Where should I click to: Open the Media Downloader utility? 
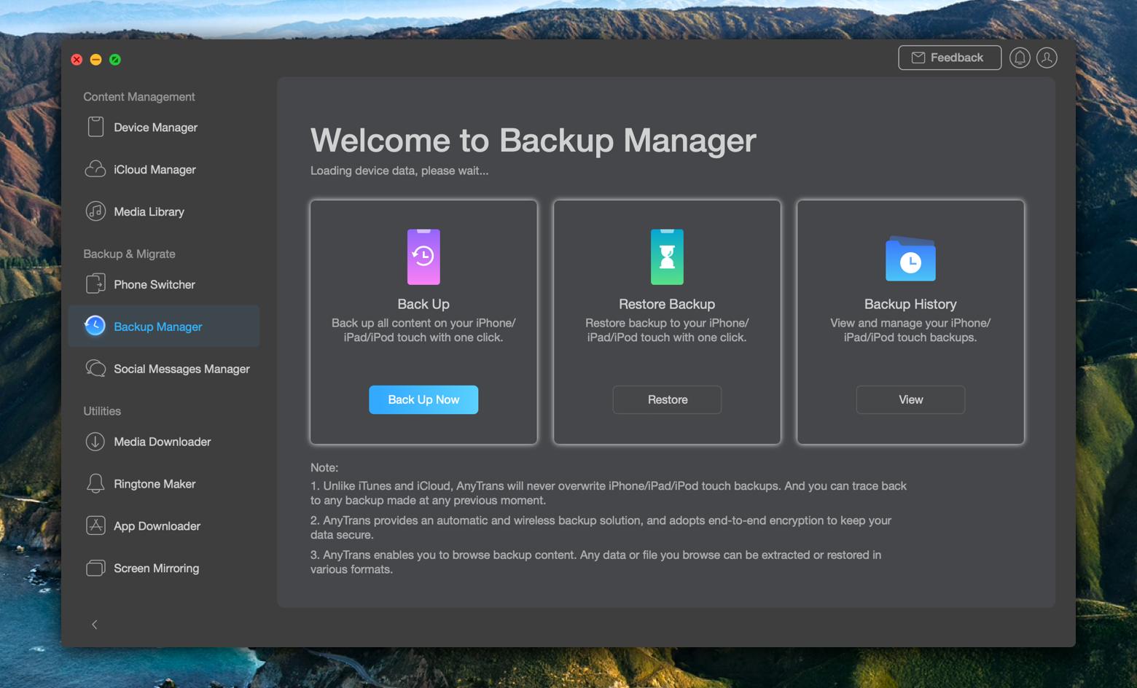tap(164, 442)
